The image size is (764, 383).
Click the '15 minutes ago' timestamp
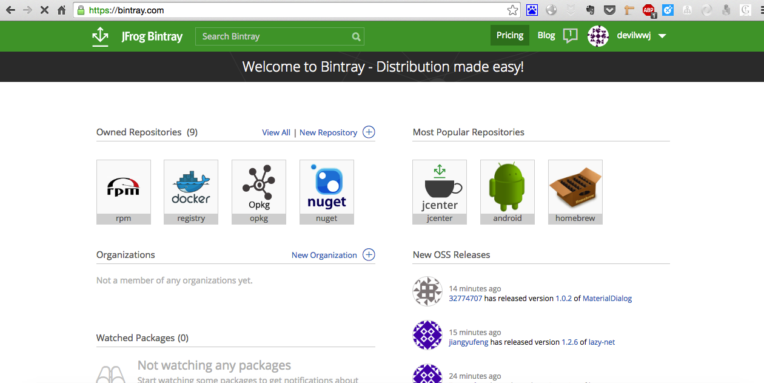tap(475, 333)
